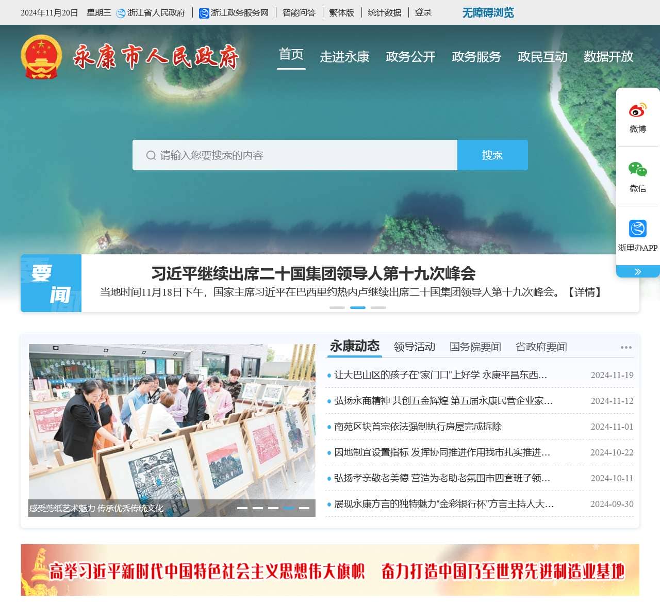This screenshot has width=660, height=602.
Task: Click the date 2024-11-01 text
Action: pos(612,427)
